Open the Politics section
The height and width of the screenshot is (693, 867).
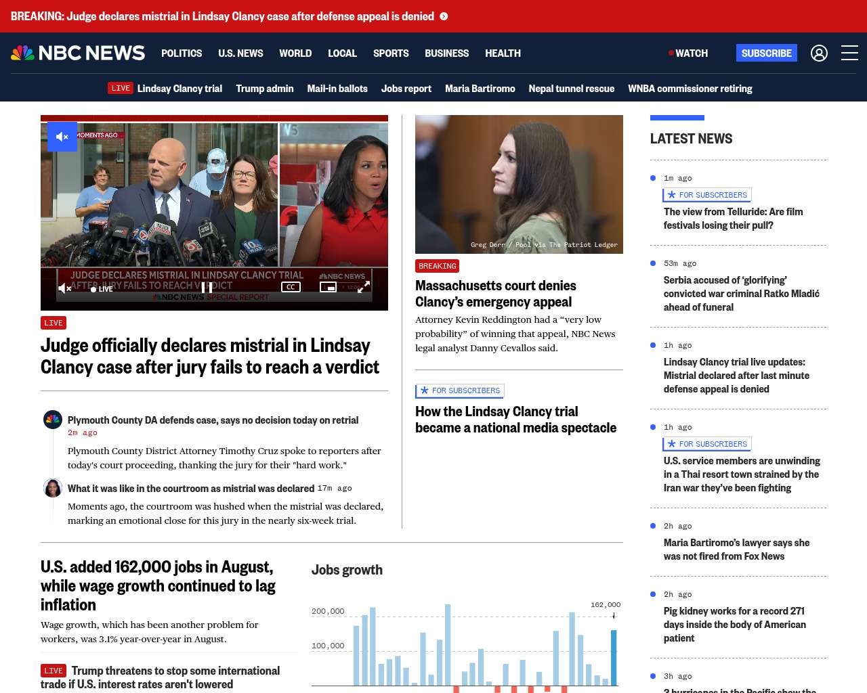[182, 53]
